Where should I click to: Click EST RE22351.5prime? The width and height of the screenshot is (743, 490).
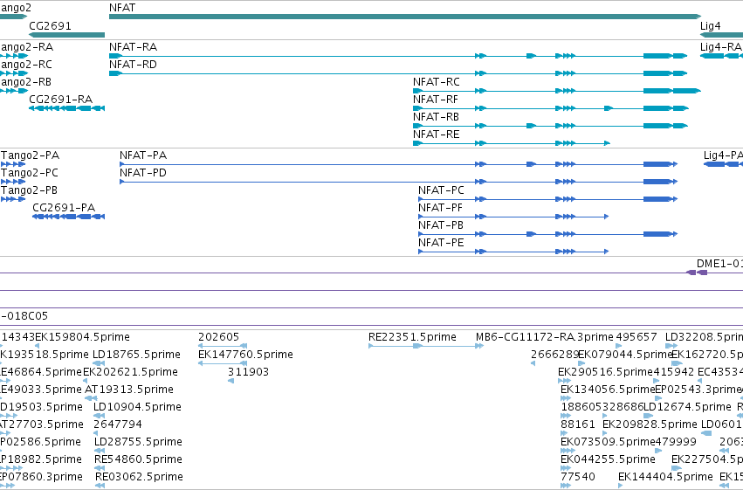[x=412, y=337]
